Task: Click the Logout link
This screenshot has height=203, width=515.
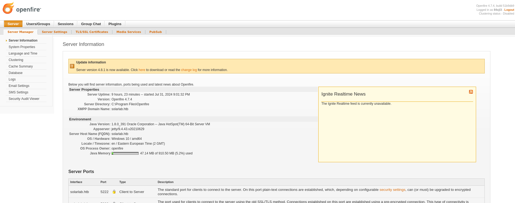Action: 509,10
